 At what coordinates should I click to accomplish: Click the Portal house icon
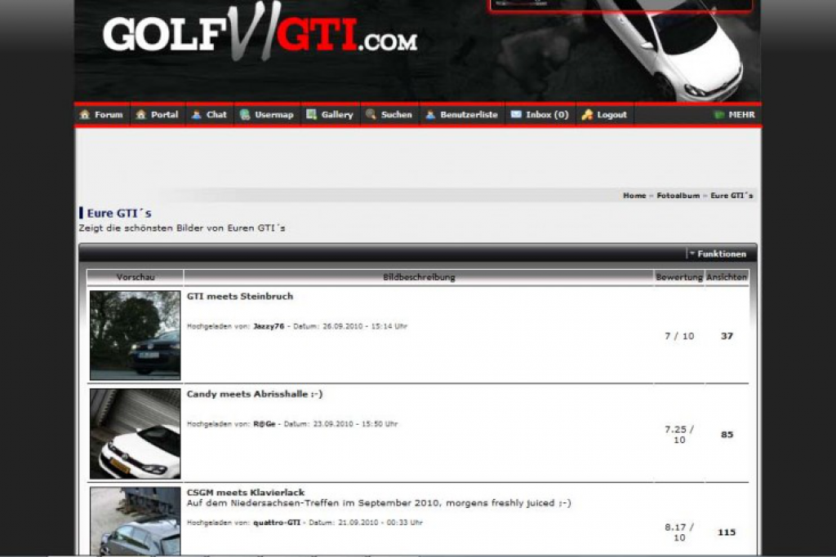click(141, 115)
